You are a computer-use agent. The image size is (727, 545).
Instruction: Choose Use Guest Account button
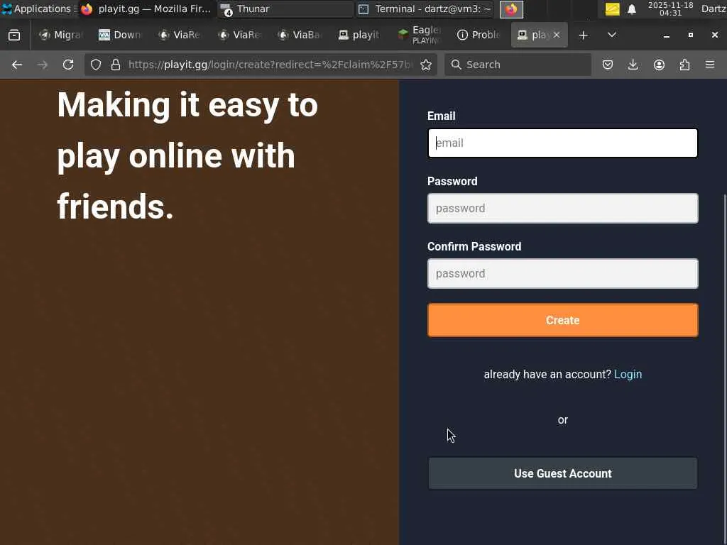point(562,473)
